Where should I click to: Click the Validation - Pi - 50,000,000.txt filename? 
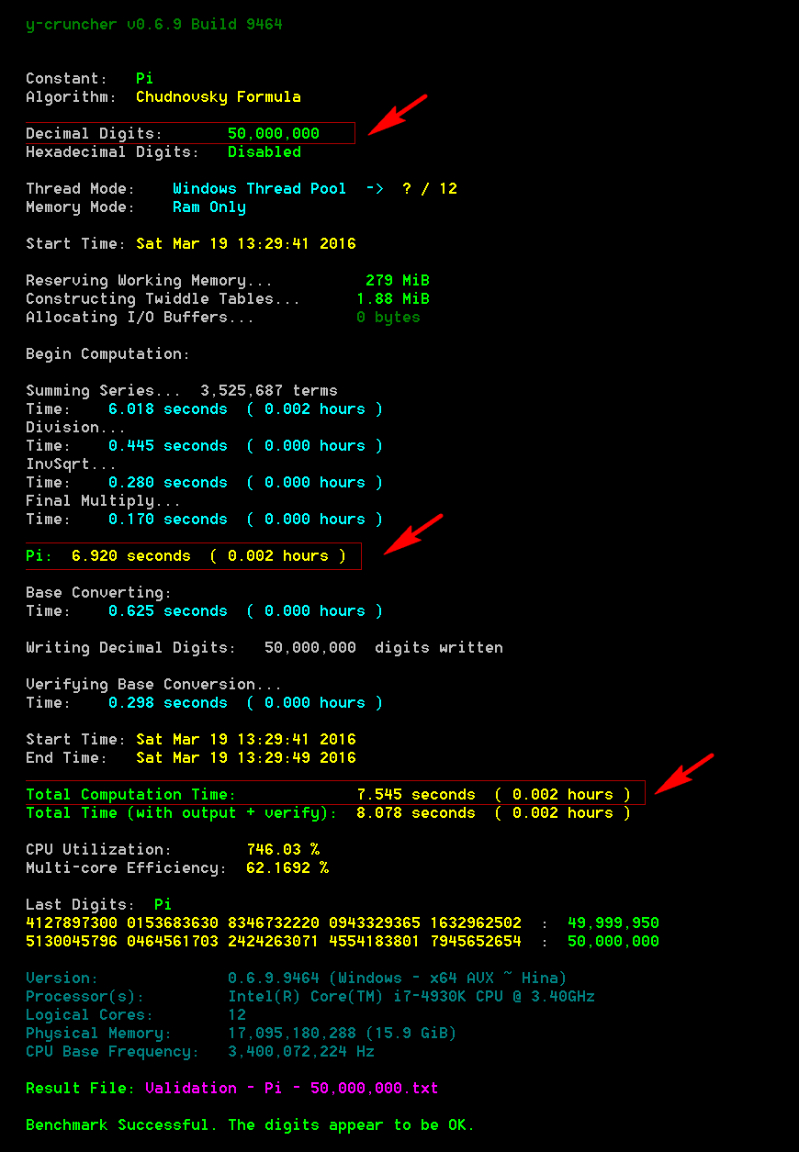pyautogui.click(x=291, y=1089)
